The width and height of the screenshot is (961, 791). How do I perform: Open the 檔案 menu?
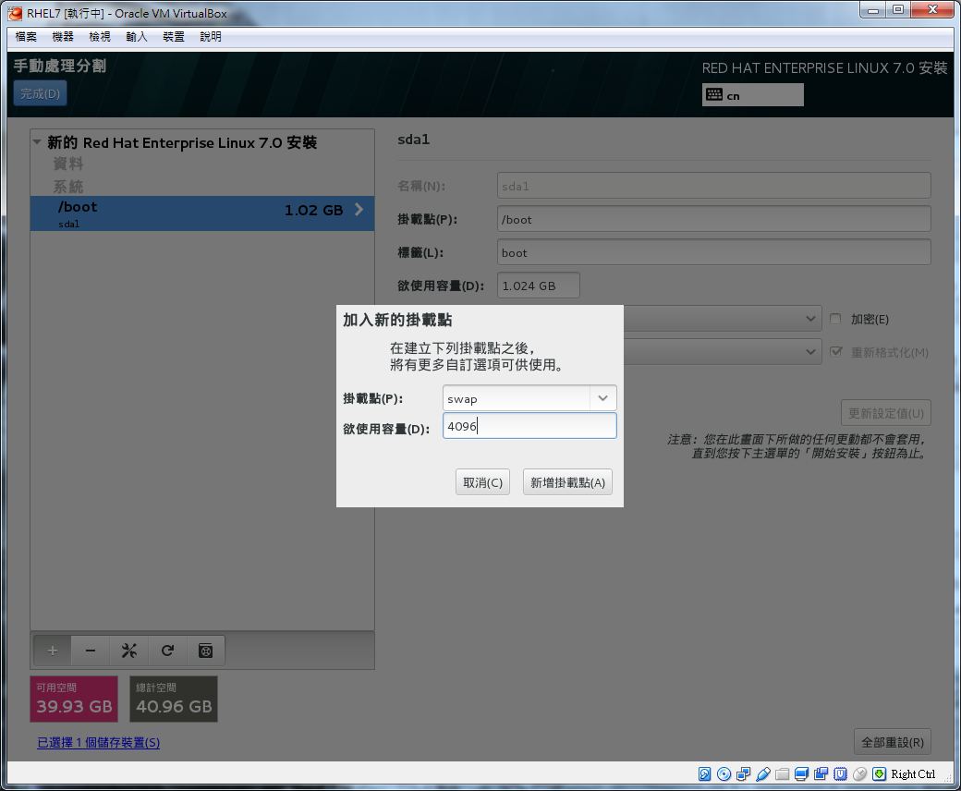26,37
